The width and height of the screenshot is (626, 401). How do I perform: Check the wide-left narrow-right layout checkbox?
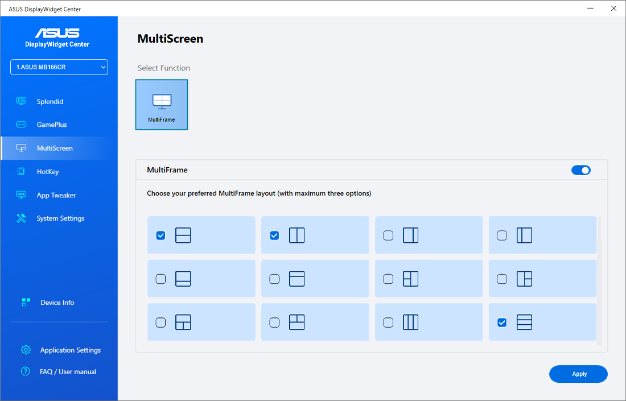pyautogui.click(x=388, y=235)
